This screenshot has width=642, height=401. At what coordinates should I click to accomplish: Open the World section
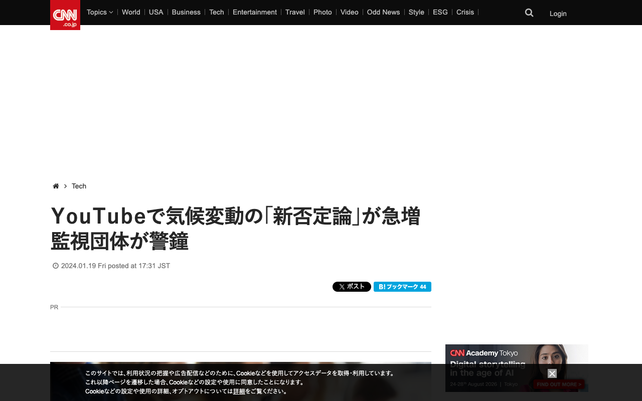point(131,12)
